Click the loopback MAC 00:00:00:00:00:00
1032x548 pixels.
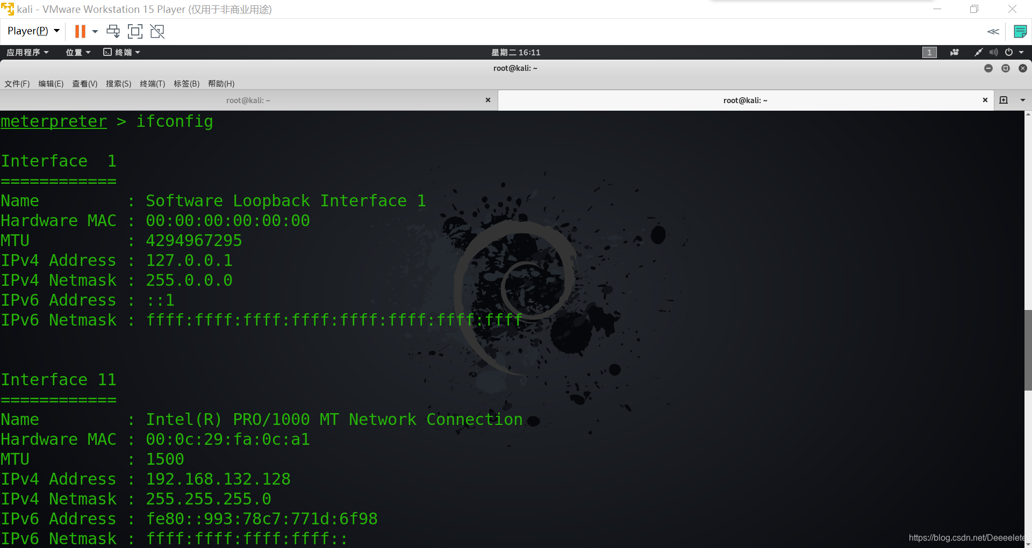(228, 220)
